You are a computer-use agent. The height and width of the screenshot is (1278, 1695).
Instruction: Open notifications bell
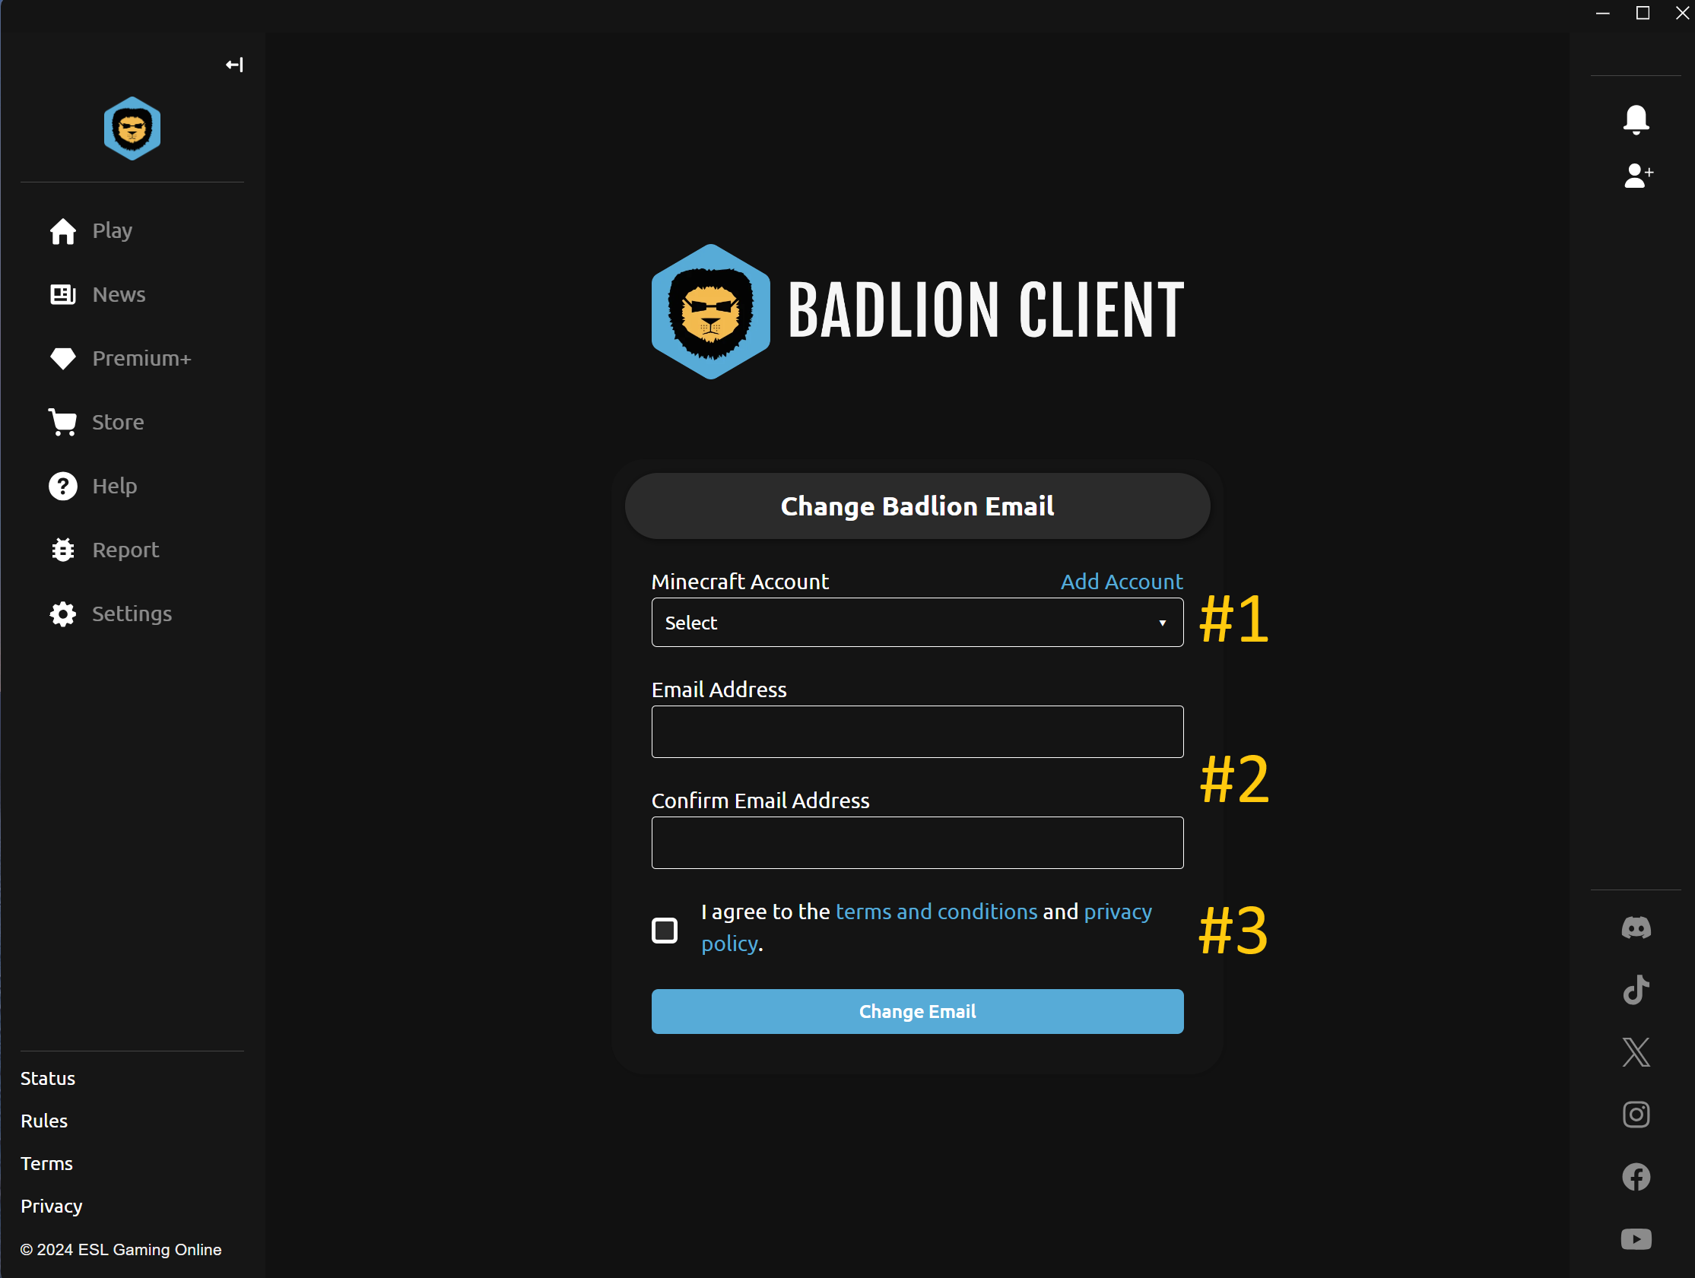point(1636,119)
